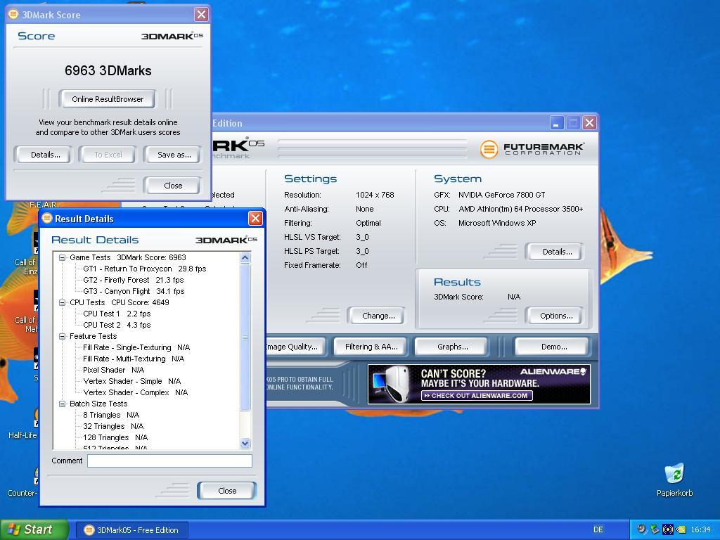The width and height of the screenshot is (720, 540).
Task: Click the DE language indicator
Action: 598,529
